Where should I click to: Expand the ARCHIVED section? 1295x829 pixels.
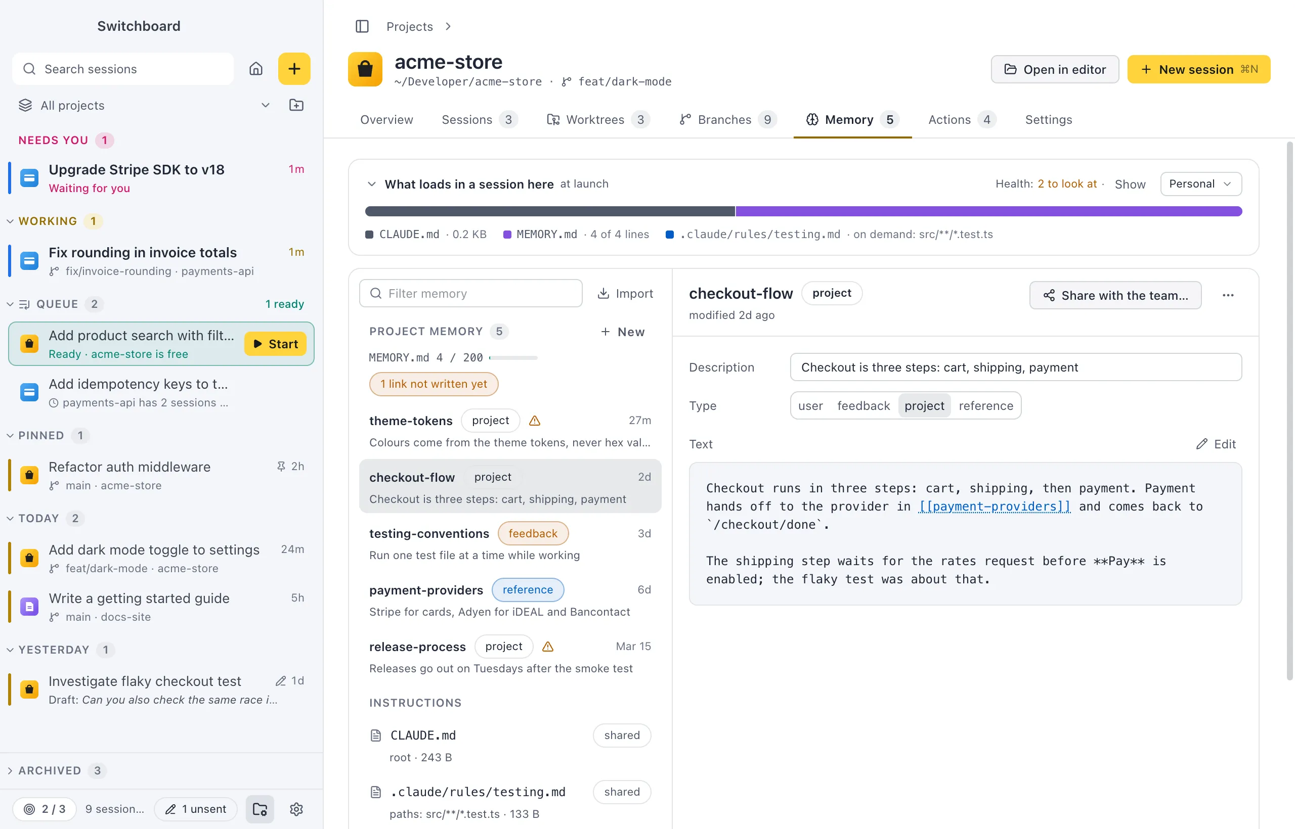tap(10, 770)
